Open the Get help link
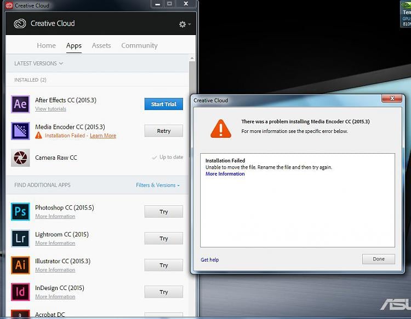Image resolution: width=411 pixels, height=319 pixels. pyautogui.click(x=210, y=259)
